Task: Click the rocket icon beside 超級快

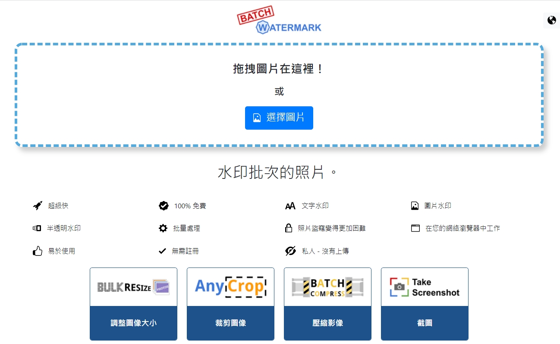Action: [x=38, y=206]
